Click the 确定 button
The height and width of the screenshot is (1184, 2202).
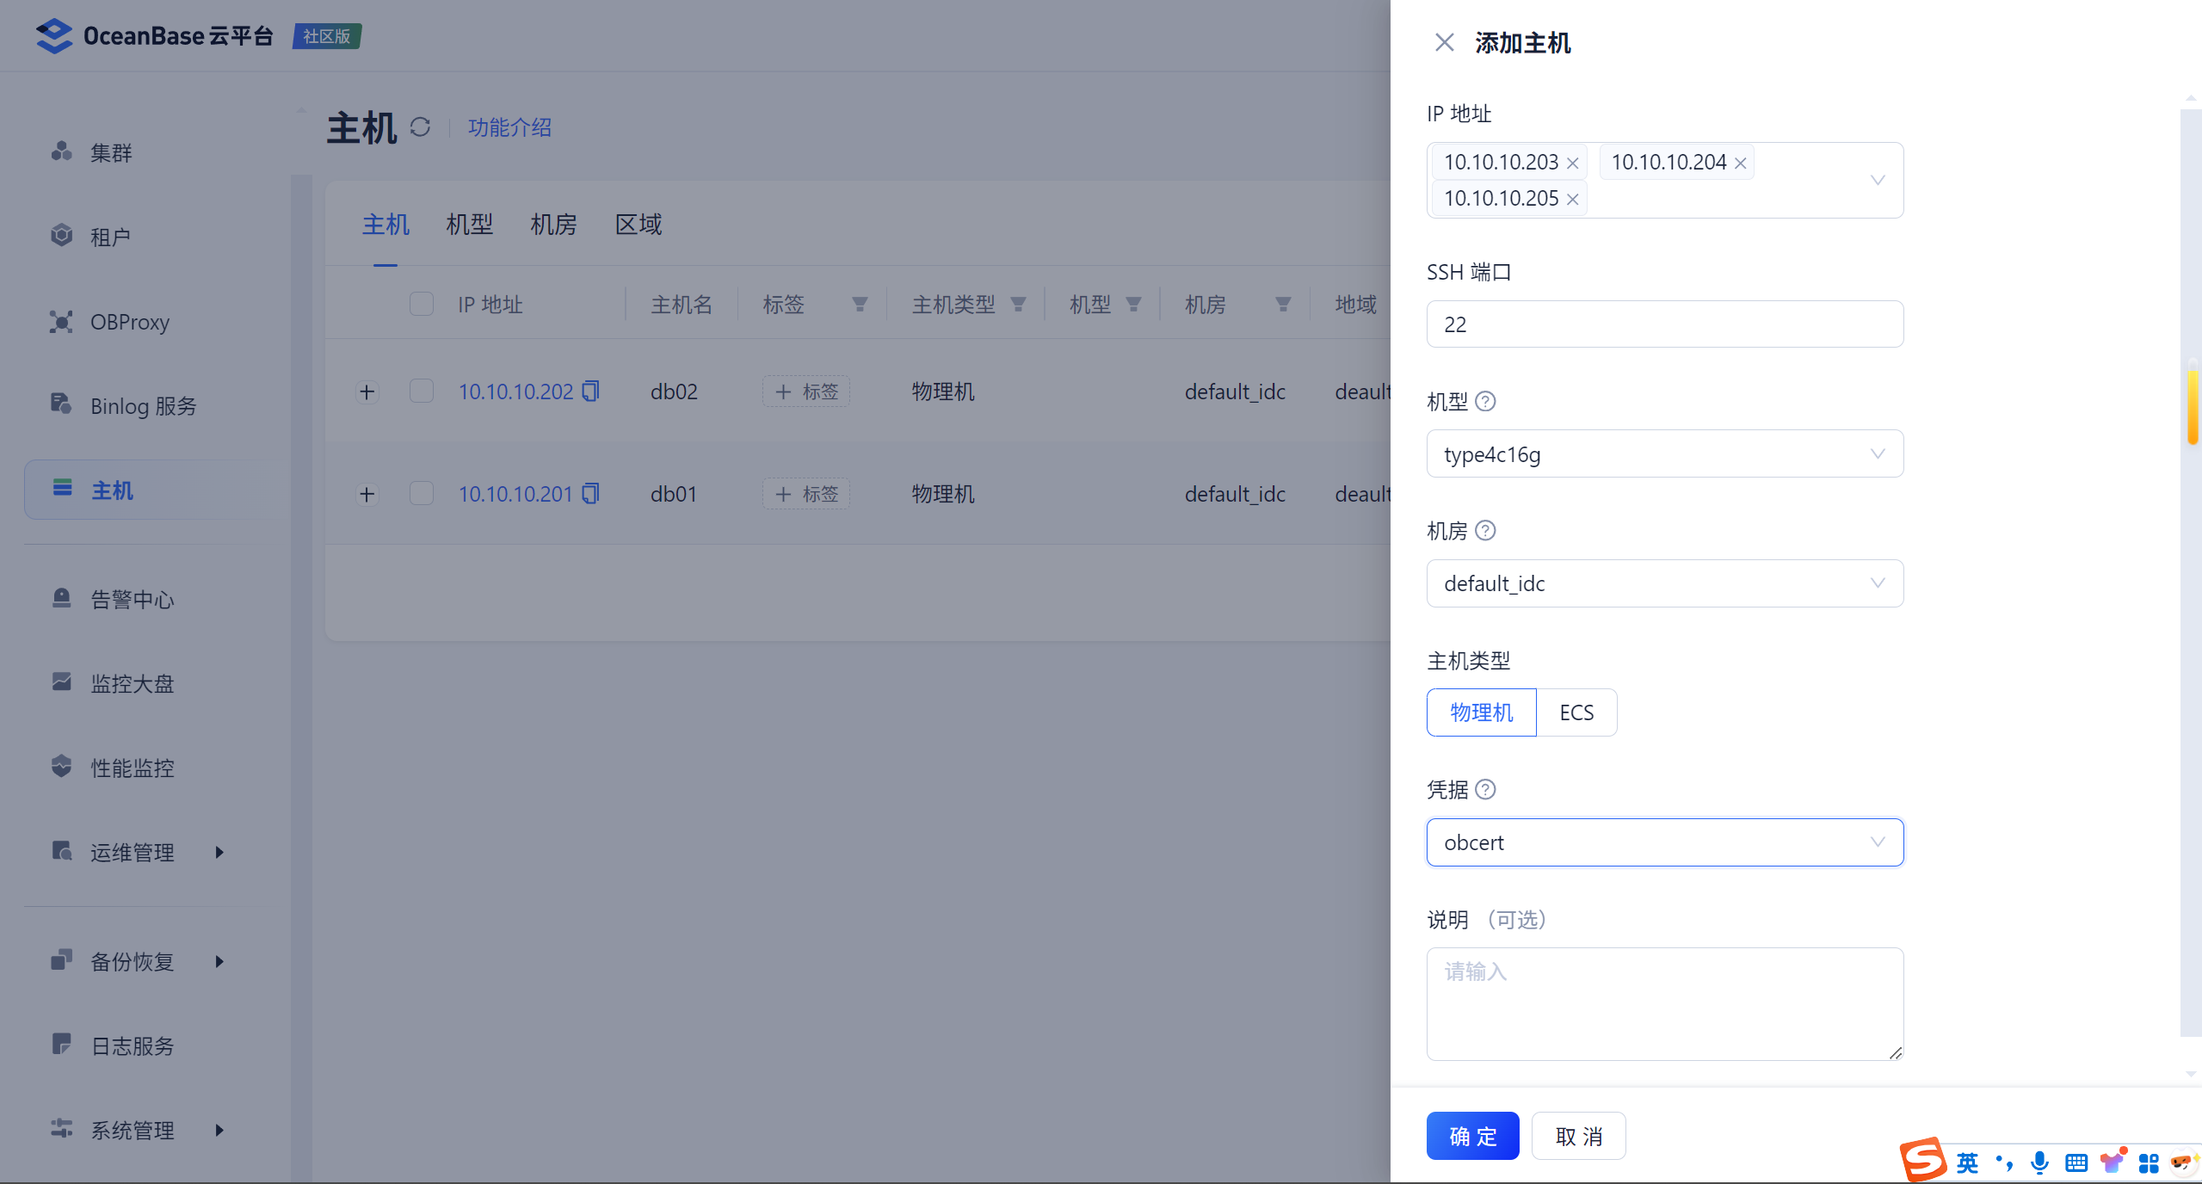pyautogui.click(x=1472, y=1136)
